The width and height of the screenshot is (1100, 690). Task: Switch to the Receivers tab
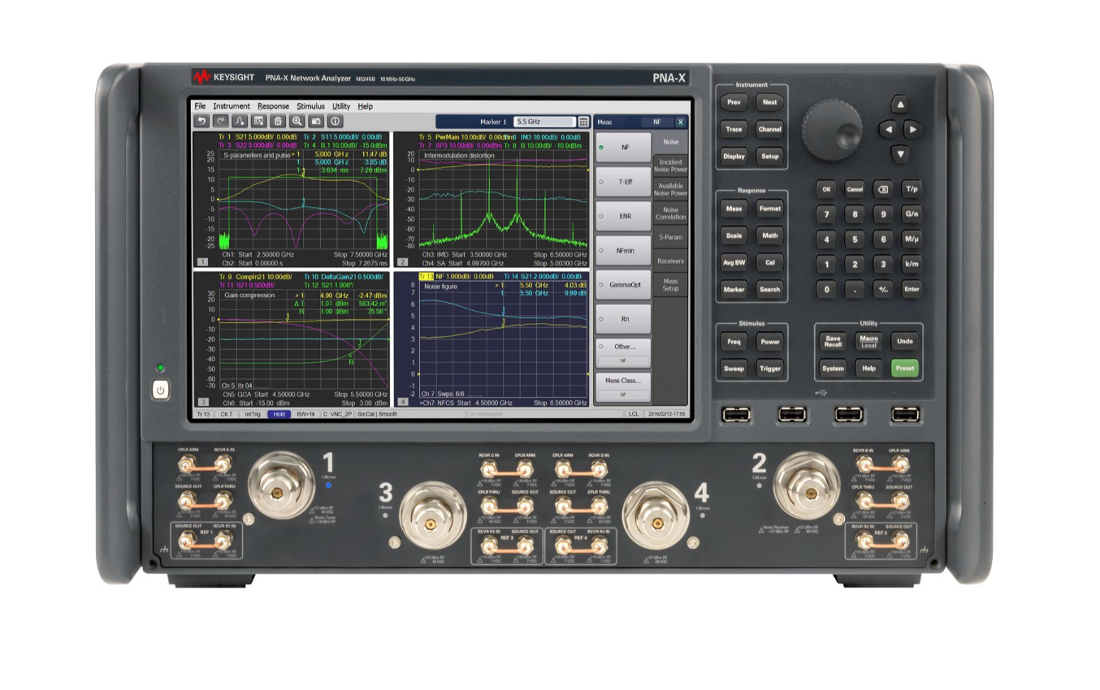tap(670, 260)
